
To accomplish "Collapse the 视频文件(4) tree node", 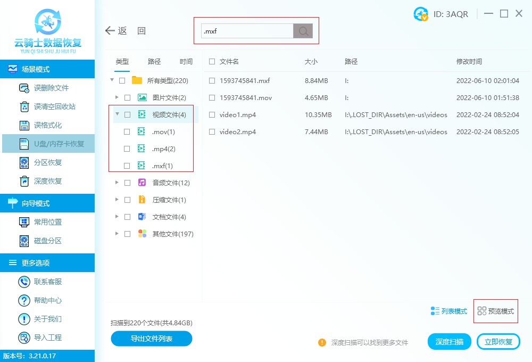I will click(x=117, y=114).
